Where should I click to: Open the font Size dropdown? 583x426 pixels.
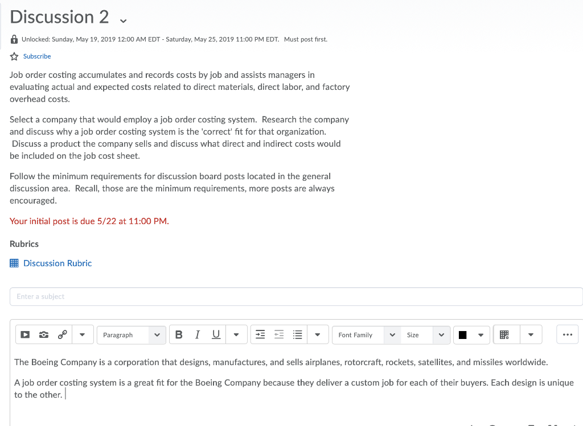[424, 335]
